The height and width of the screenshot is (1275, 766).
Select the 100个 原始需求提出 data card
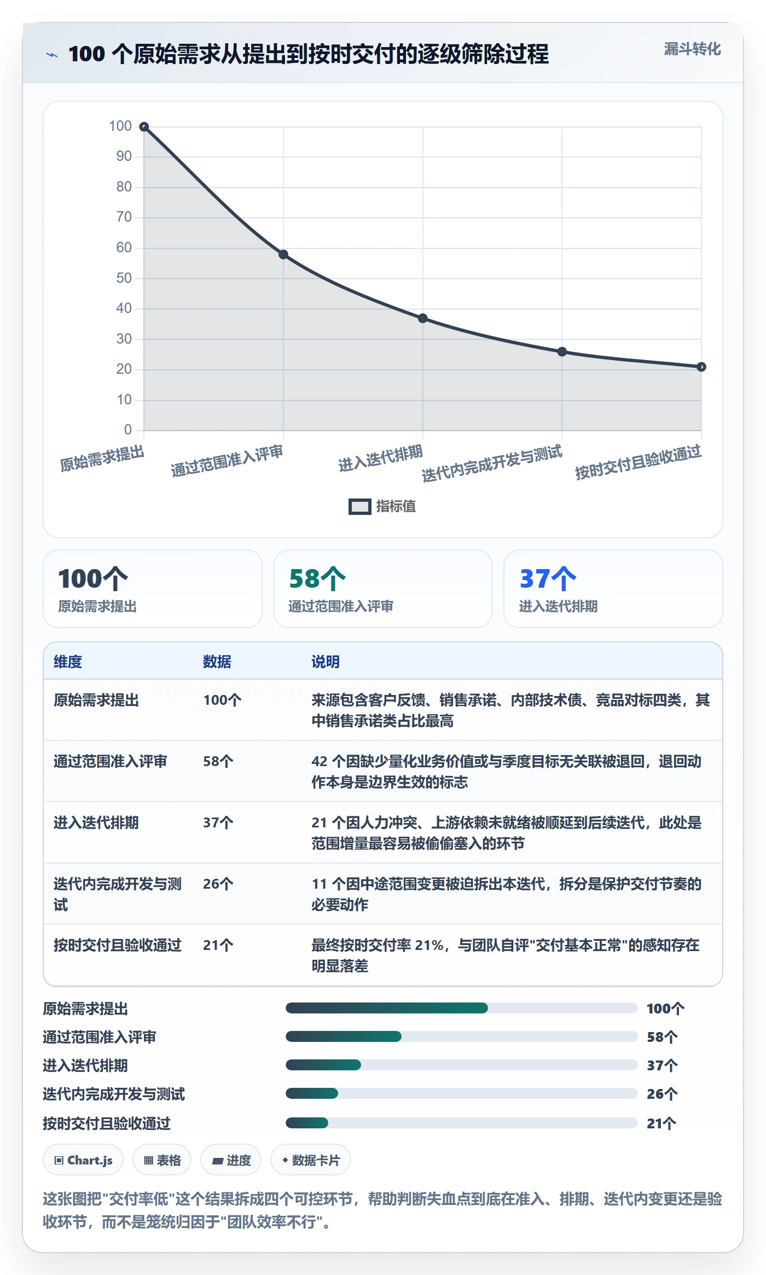[x=153, y=589]
